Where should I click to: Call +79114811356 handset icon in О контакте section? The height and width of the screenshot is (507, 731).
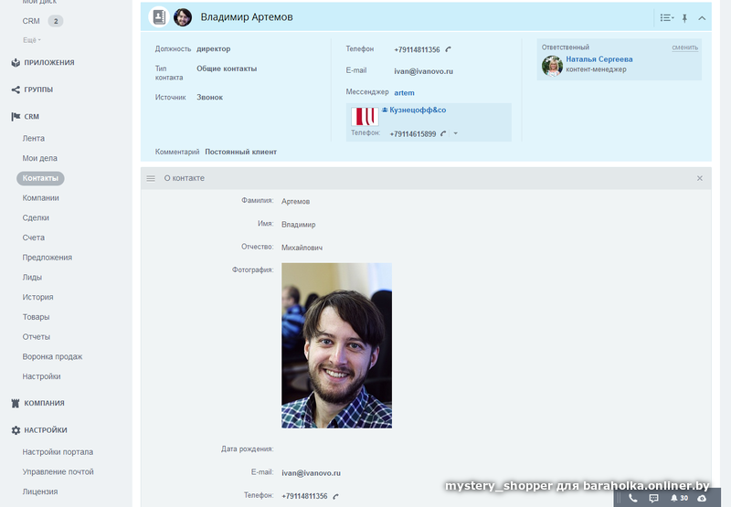click(x=335, y=496)
